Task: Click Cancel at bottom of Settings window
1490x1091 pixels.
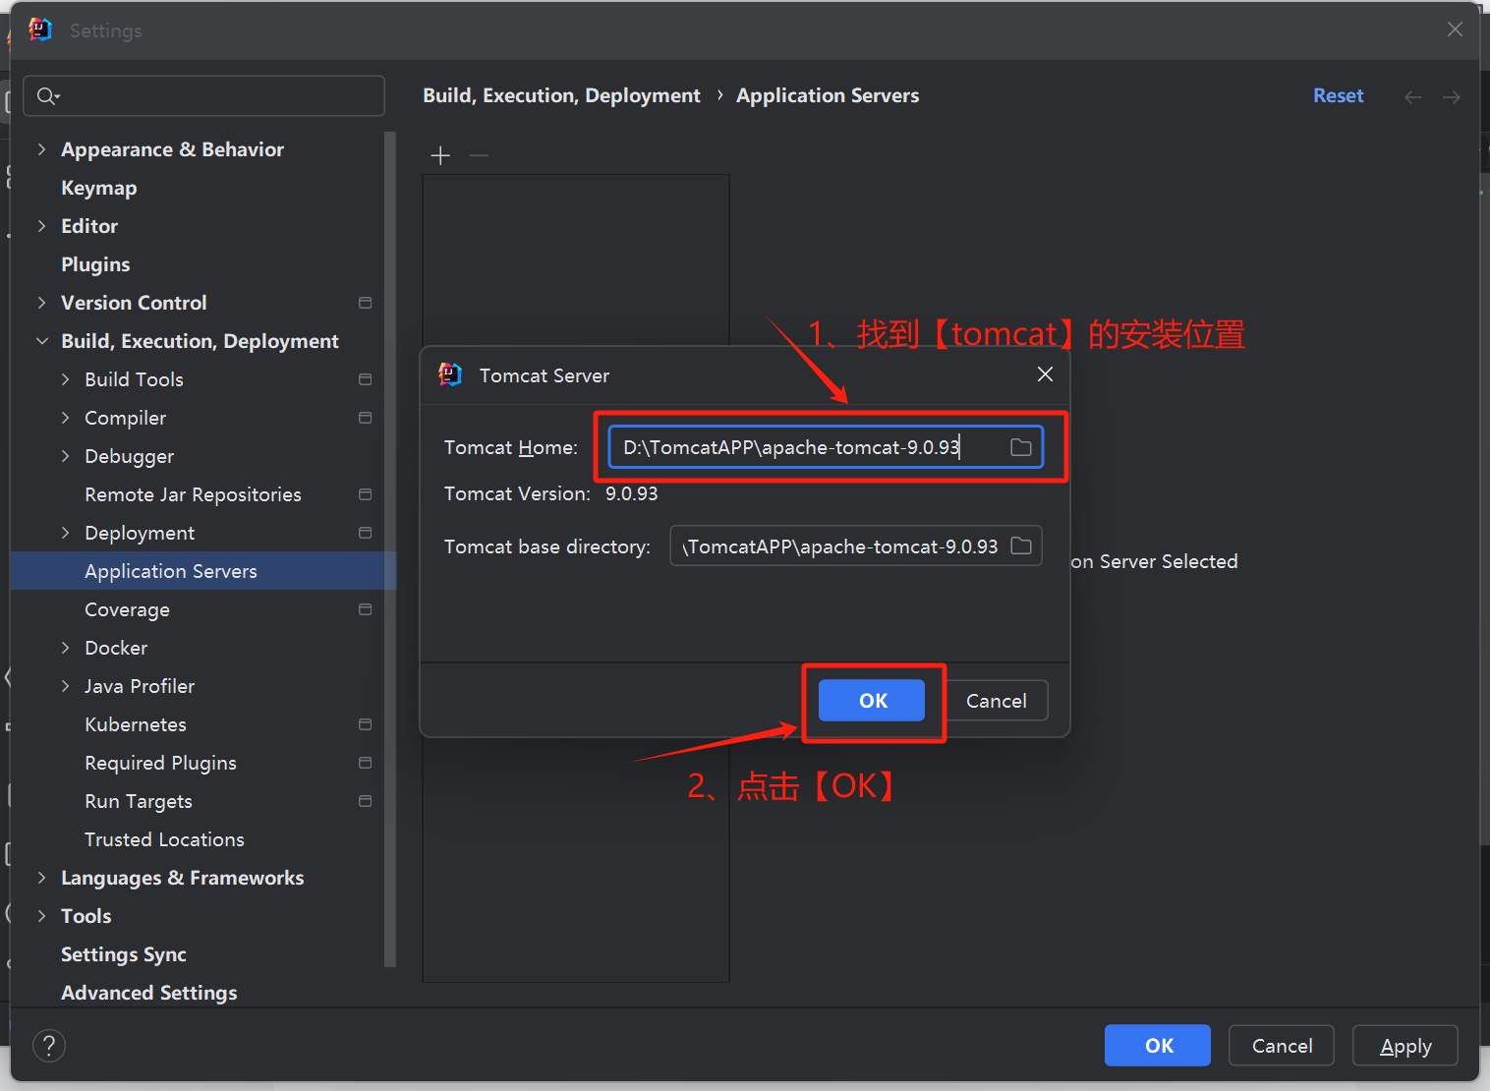Action: (x=1282, y=1046)
